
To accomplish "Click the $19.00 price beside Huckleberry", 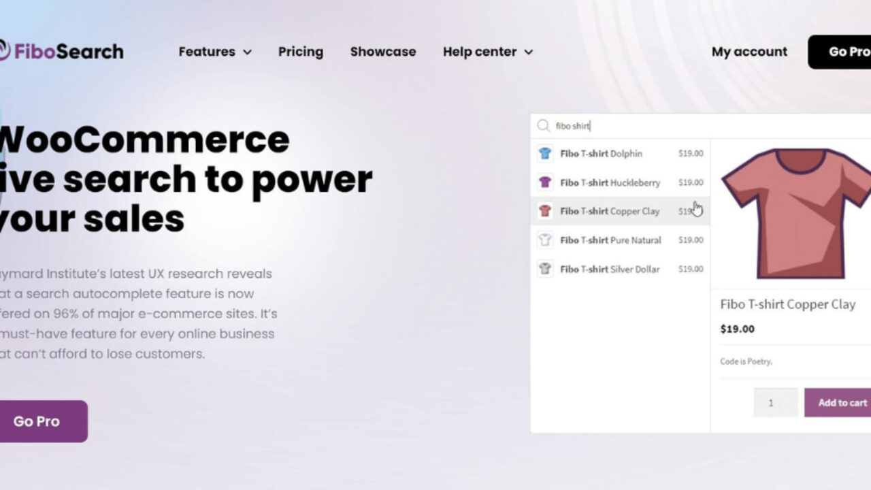I will click(691, 182).
